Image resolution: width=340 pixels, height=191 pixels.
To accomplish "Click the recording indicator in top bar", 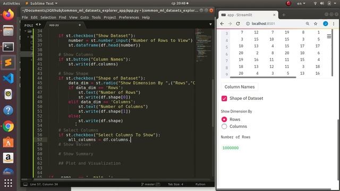I will point(288,3).
